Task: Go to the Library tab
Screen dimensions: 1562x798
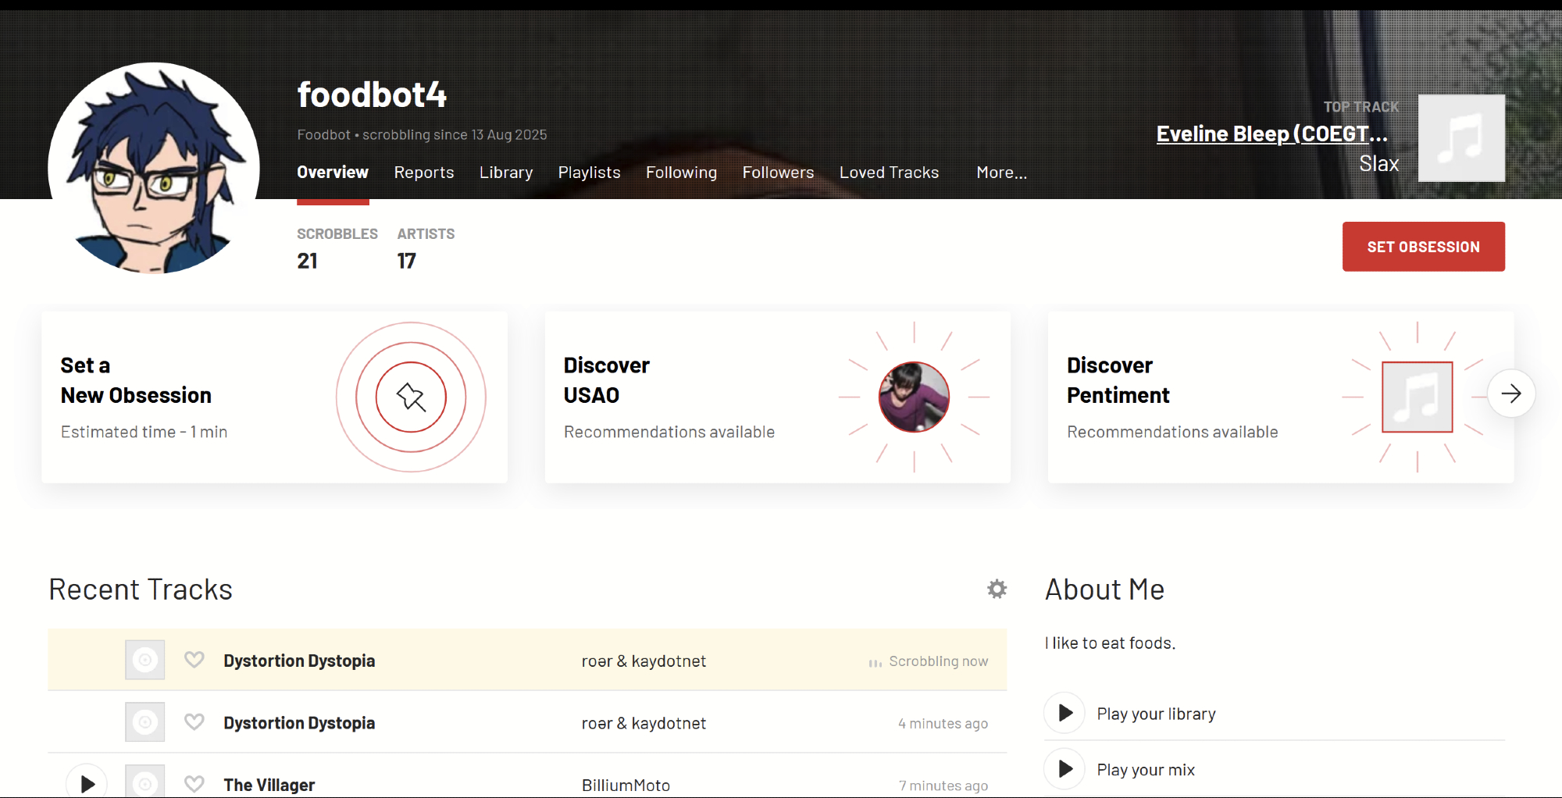Action: coord(506,173)
